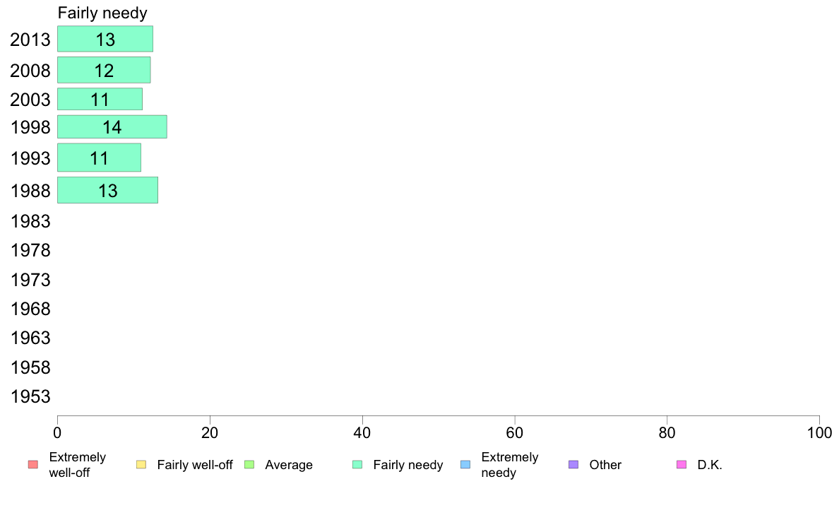The image size is (839, 520).
Task: Click the 1983 year axis label
Action: tap(30, 221)
